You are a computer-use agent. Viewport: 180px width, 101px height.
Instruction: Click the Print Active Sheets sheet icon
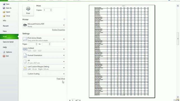tap(25, 39)
